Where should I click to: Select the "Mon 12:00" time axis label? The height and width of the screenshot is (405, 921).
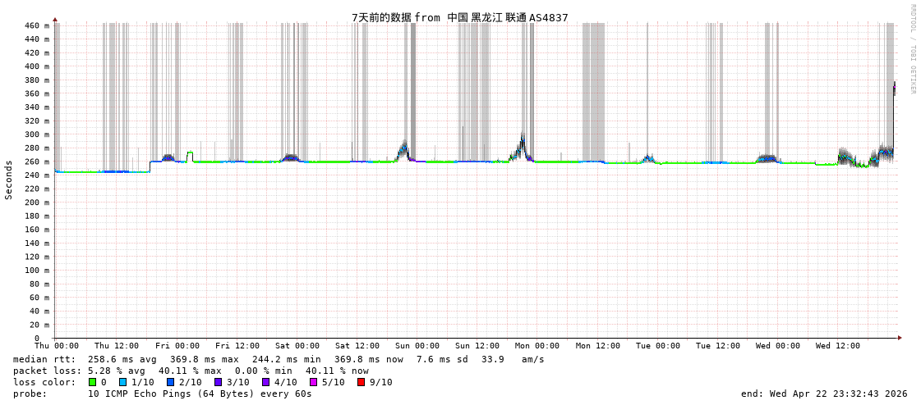(x=597, y=346)
